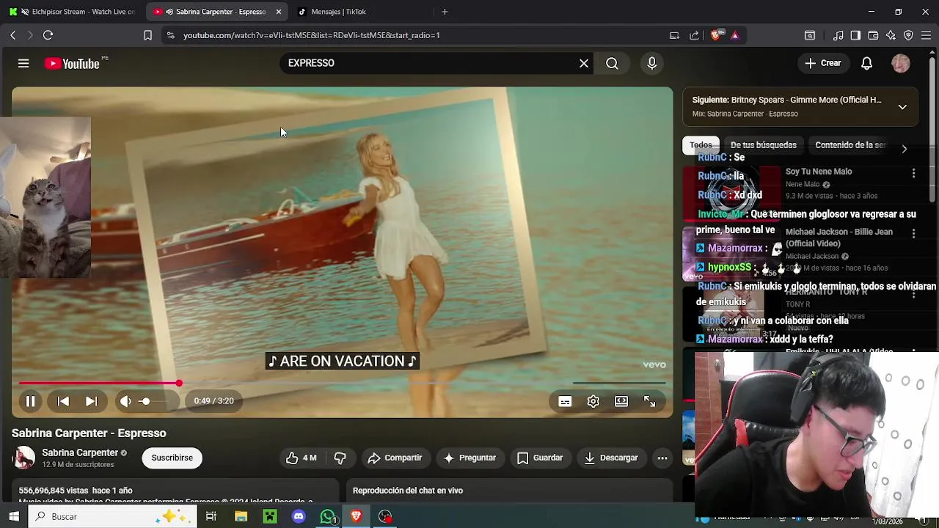Skip to the previous video
This screenshot has width=939, height=528.
point(63,401)
